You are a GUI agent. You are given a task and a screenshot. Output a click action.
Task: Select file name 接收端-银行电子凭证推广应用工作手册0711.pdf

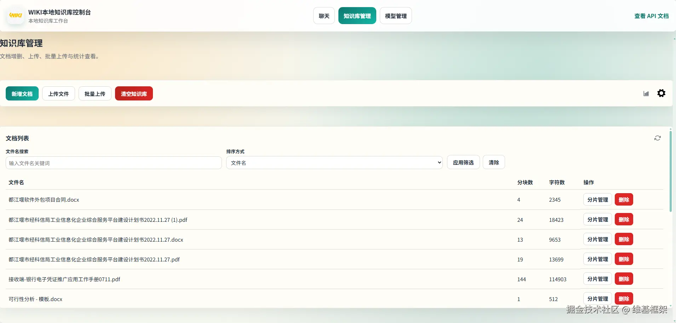64,279
